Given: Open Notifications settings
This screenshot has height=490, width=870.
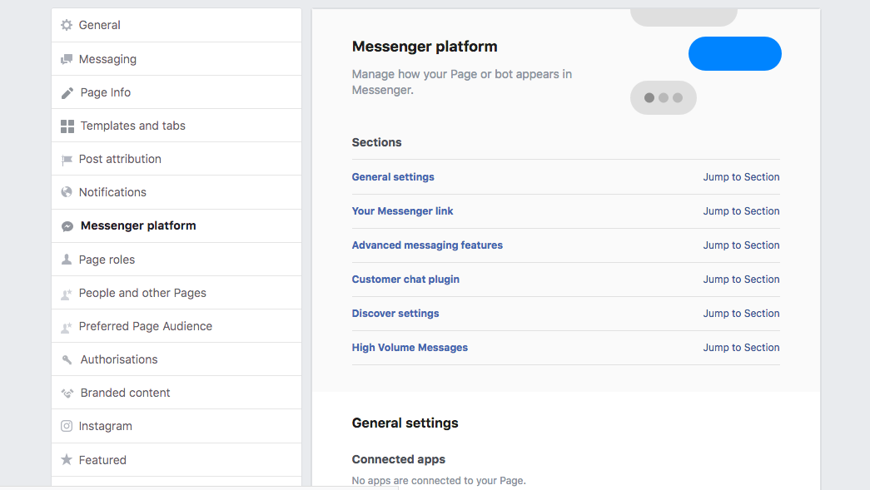Looking at the screenshot, I should tap(176, 192).
